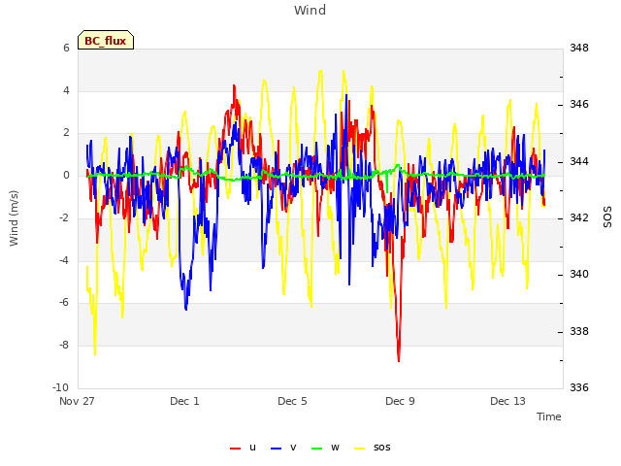Viewport: 621px width, 466px height.
Task: Click the Wind chart title
Action: click(x=310, y=11)
